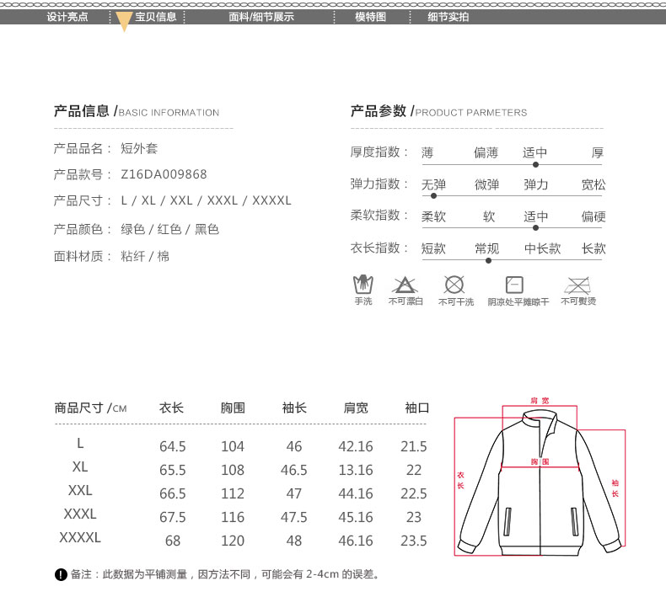Image resolution: width=666 pixels, height=597 pixels.
Task: Click the 偏硬 softness option
Action: pyautogui.click(x=593, y=216)
